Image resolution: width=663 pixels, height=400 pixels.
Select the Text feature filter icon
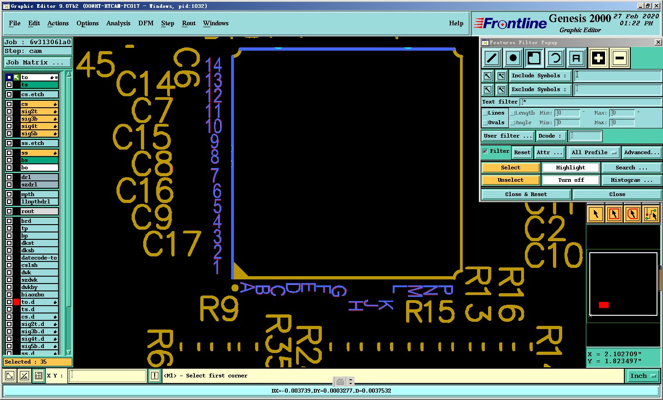[576, 58]
